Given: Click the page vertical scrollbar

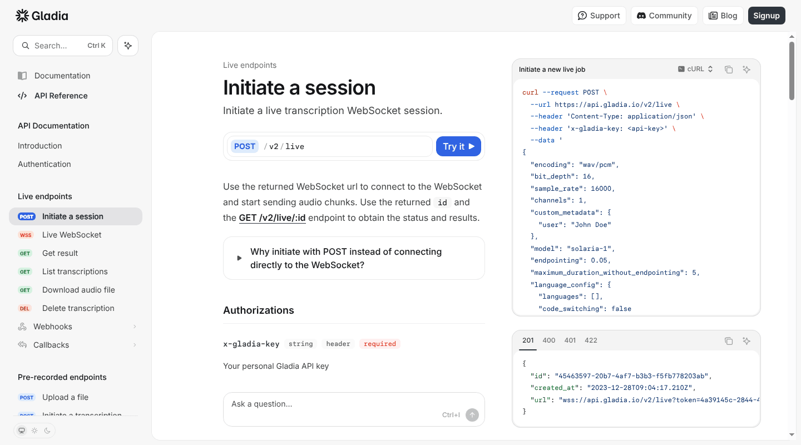Looking at the screenshot, I should (792, 72).
